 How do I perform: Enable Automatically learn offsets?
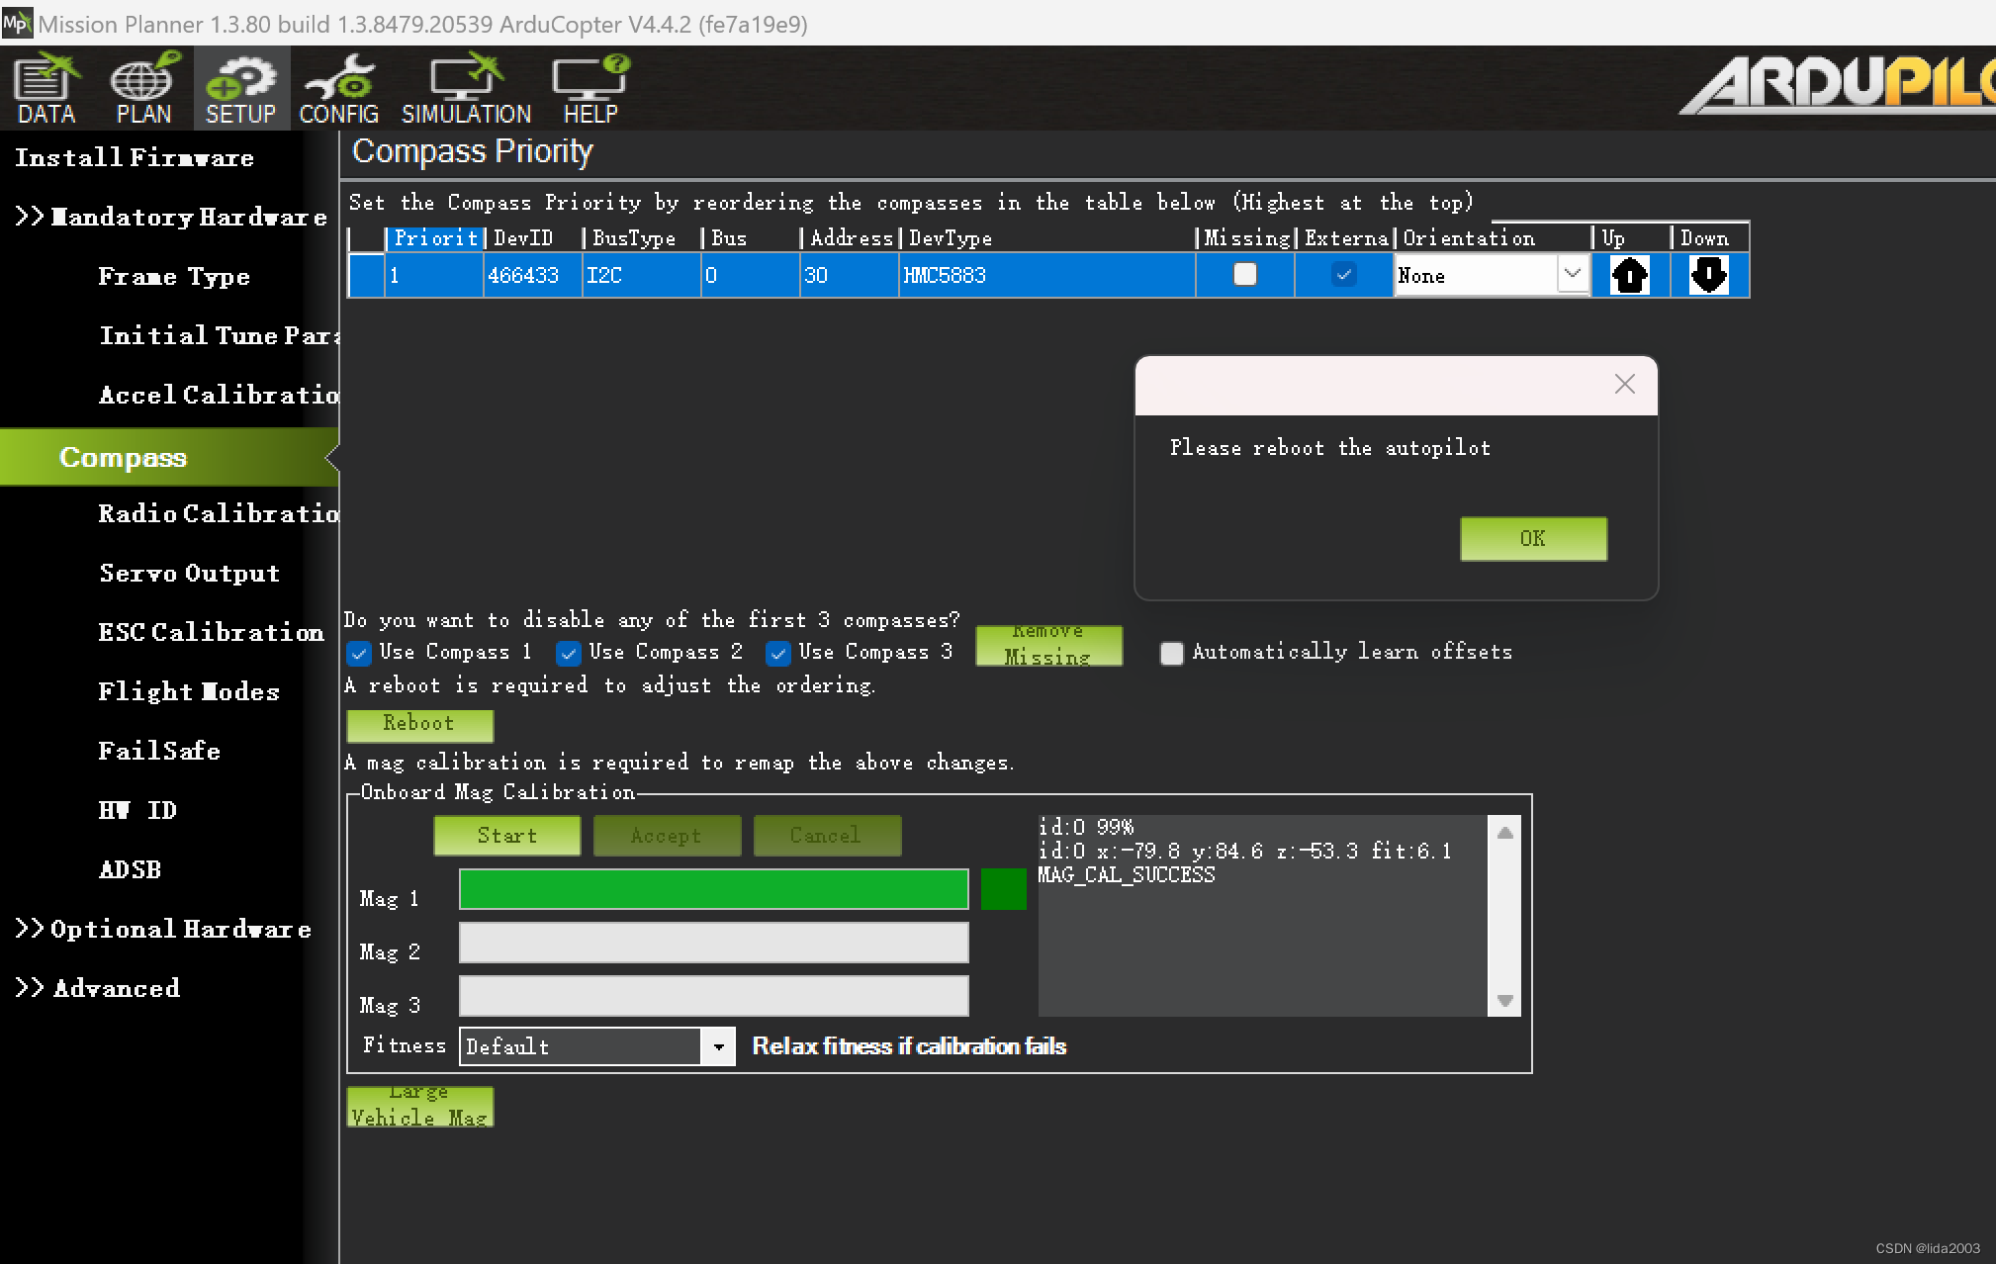click(1171, 653)
